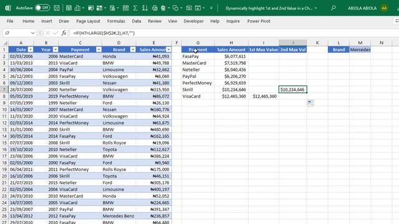
Task: Click the printer icon in quick access toolbar
Action: coord(155,8)
